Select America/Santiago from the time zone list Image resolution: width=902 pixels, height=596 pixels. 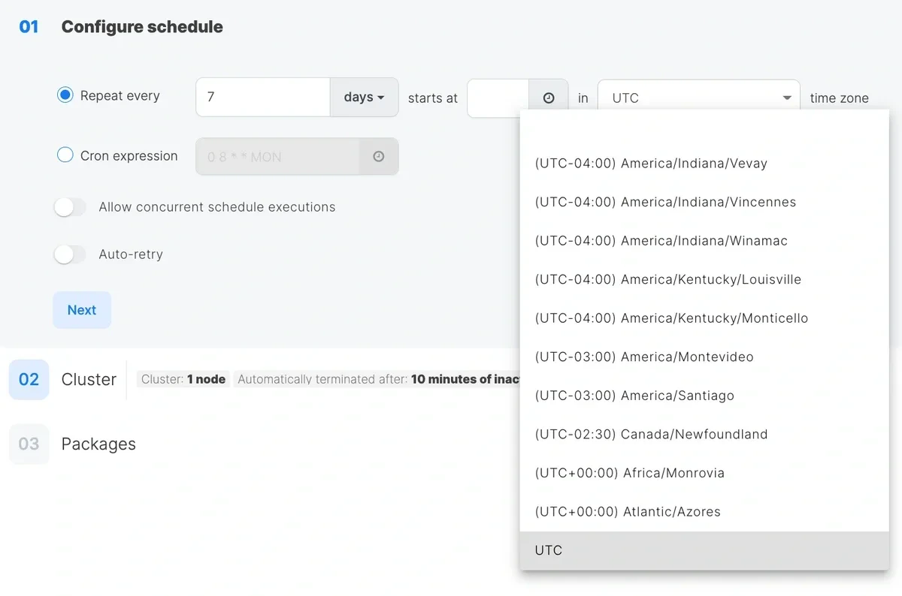coord(634,396)
